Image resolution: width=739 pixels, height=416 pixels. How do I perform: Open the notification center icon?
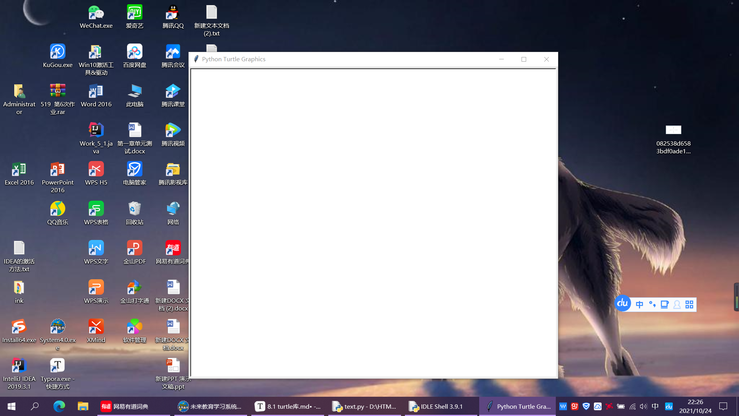tap(723, 406)
